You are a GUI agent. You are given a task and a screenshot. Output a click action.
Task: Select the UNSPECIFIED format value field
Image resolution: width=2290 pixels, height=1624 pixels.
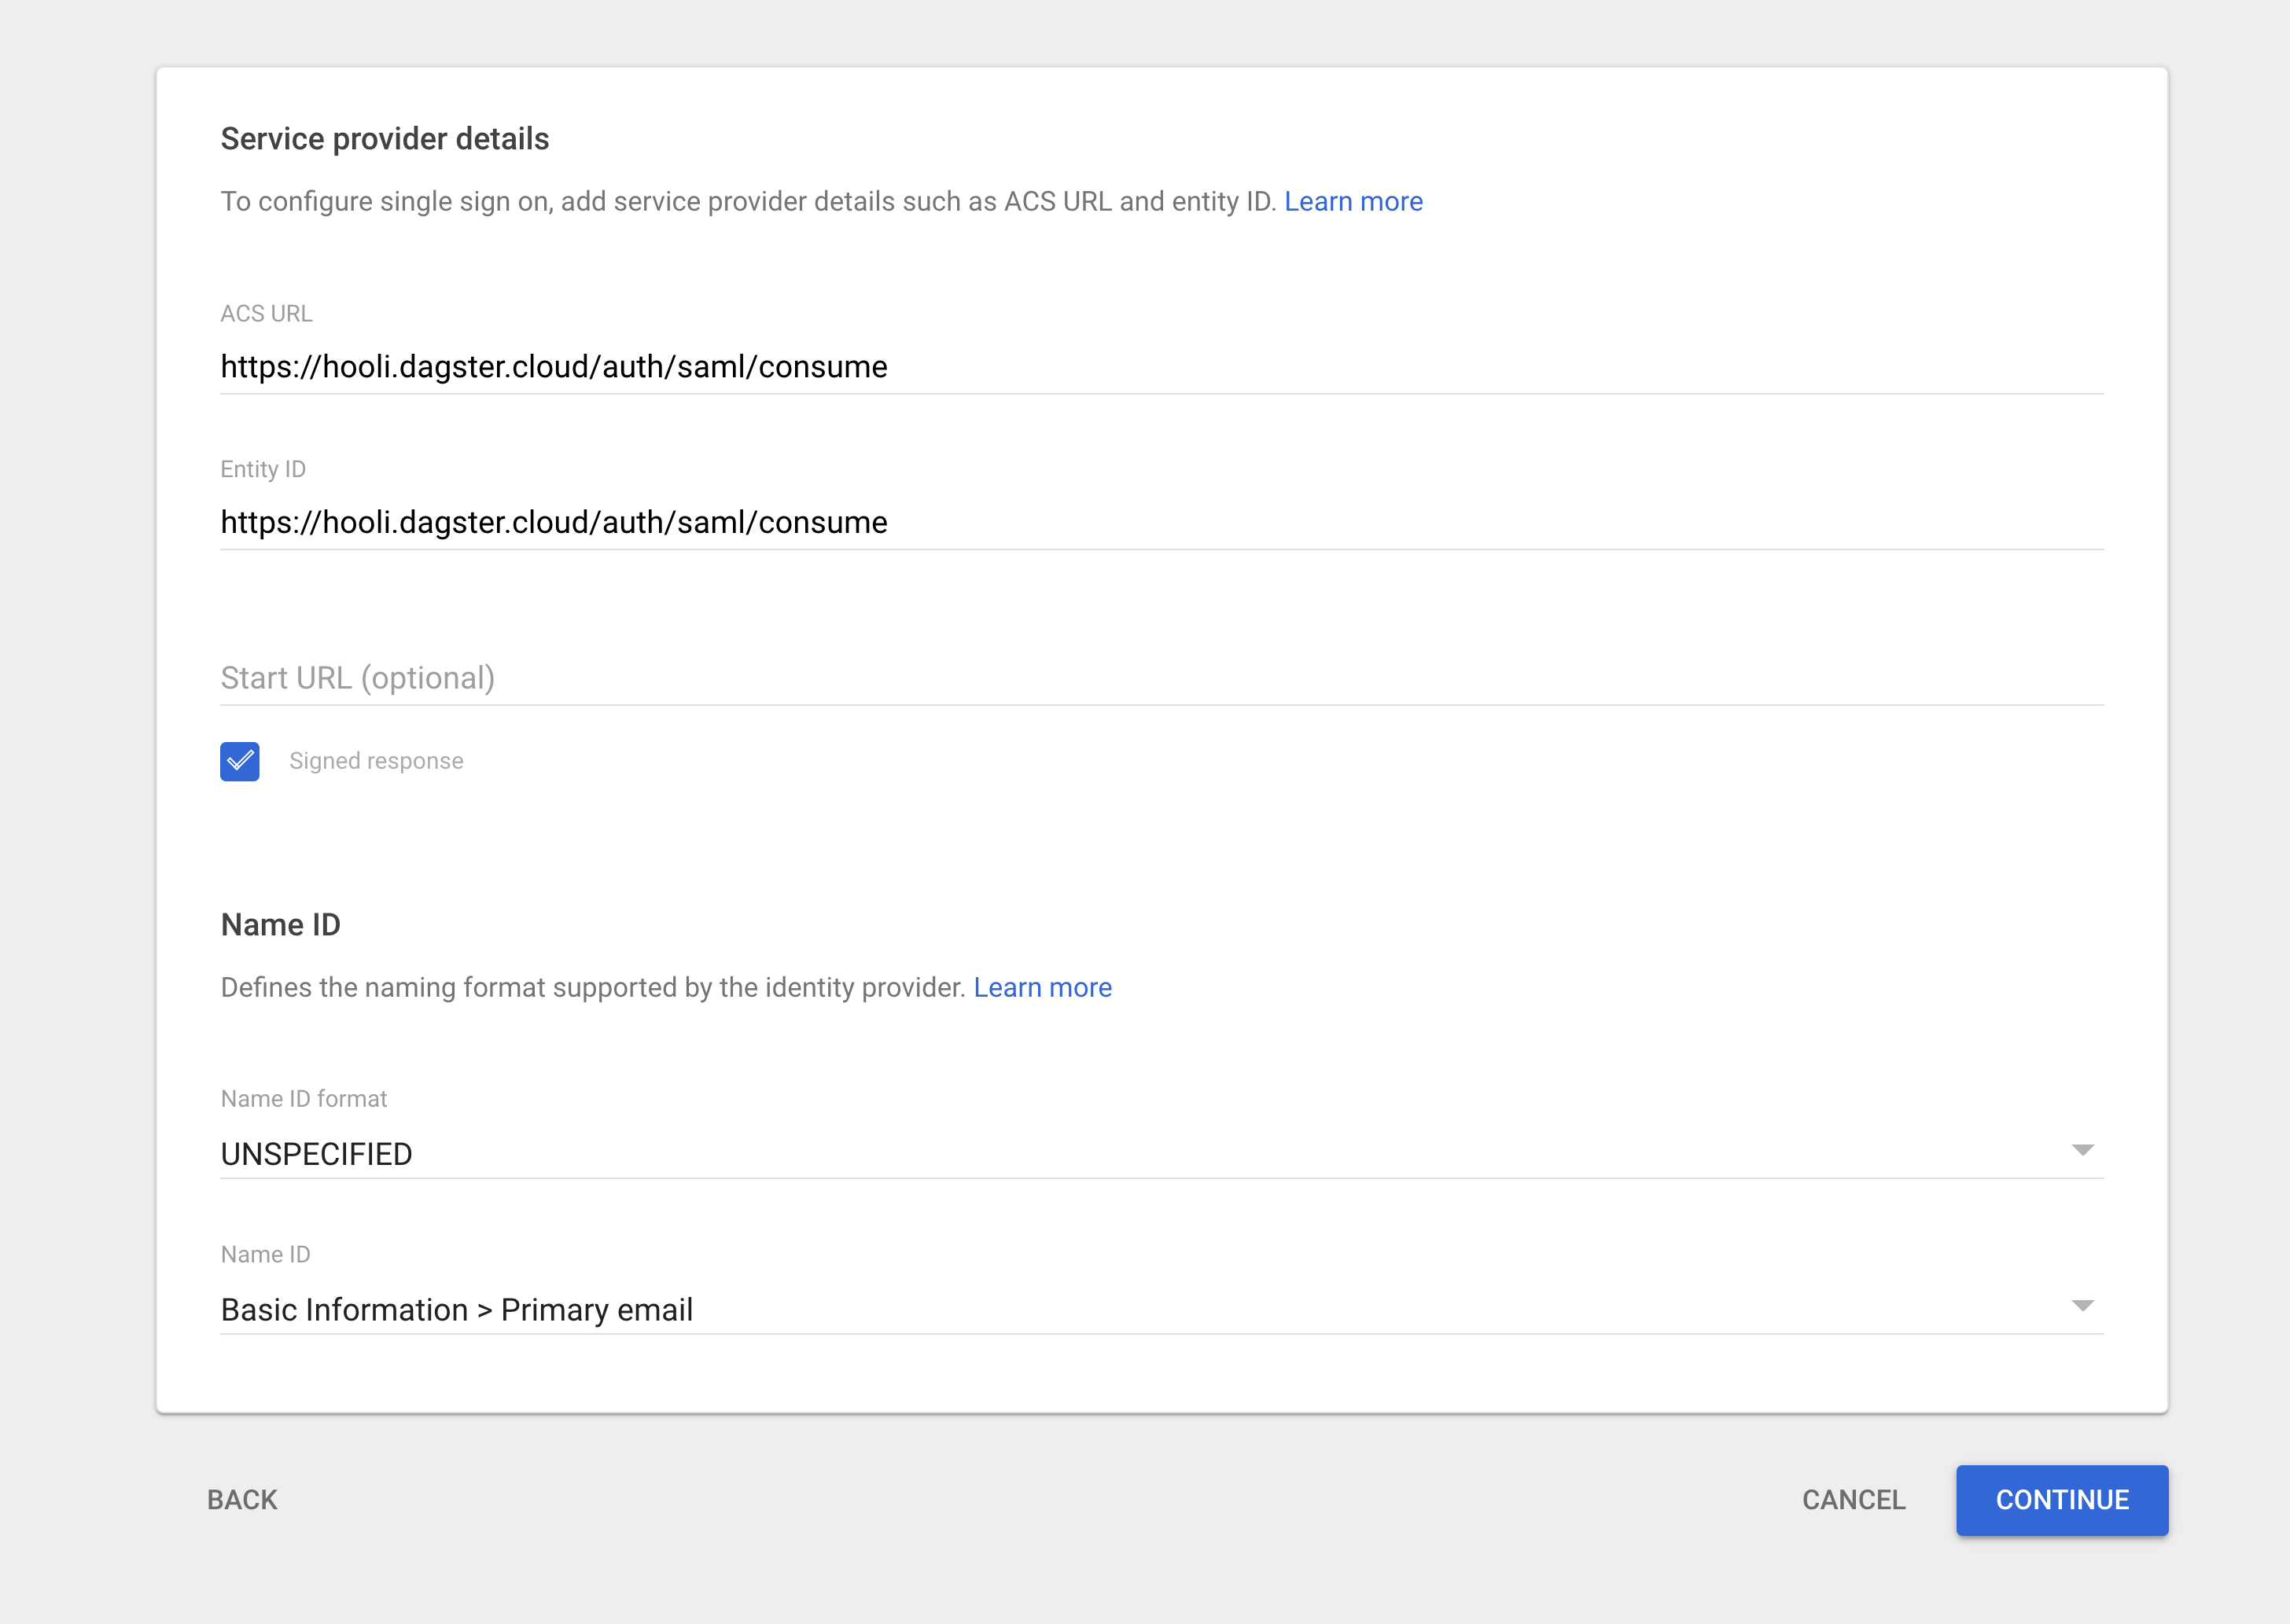point(316,1154)
